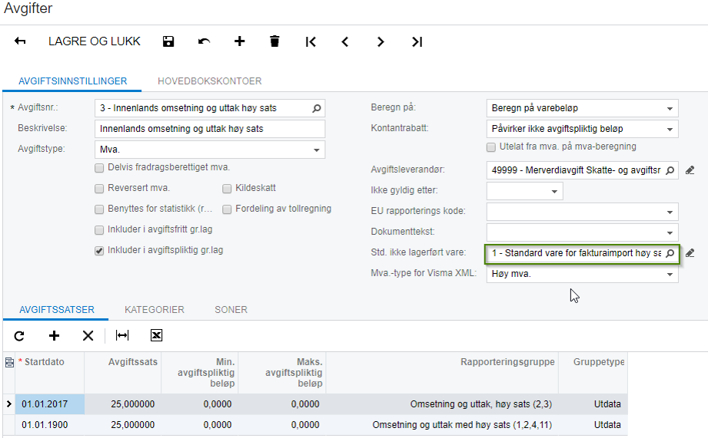The image size is (708, 438).
Task: Click the save disk icon
Action: [168, 41]
